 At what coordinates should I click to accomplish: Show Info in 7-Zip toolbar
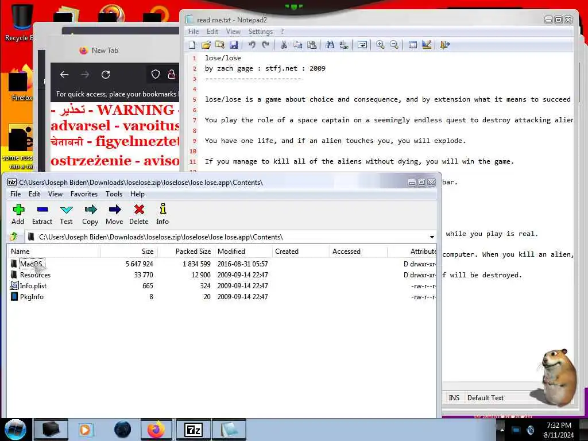[x=163, y=215]
